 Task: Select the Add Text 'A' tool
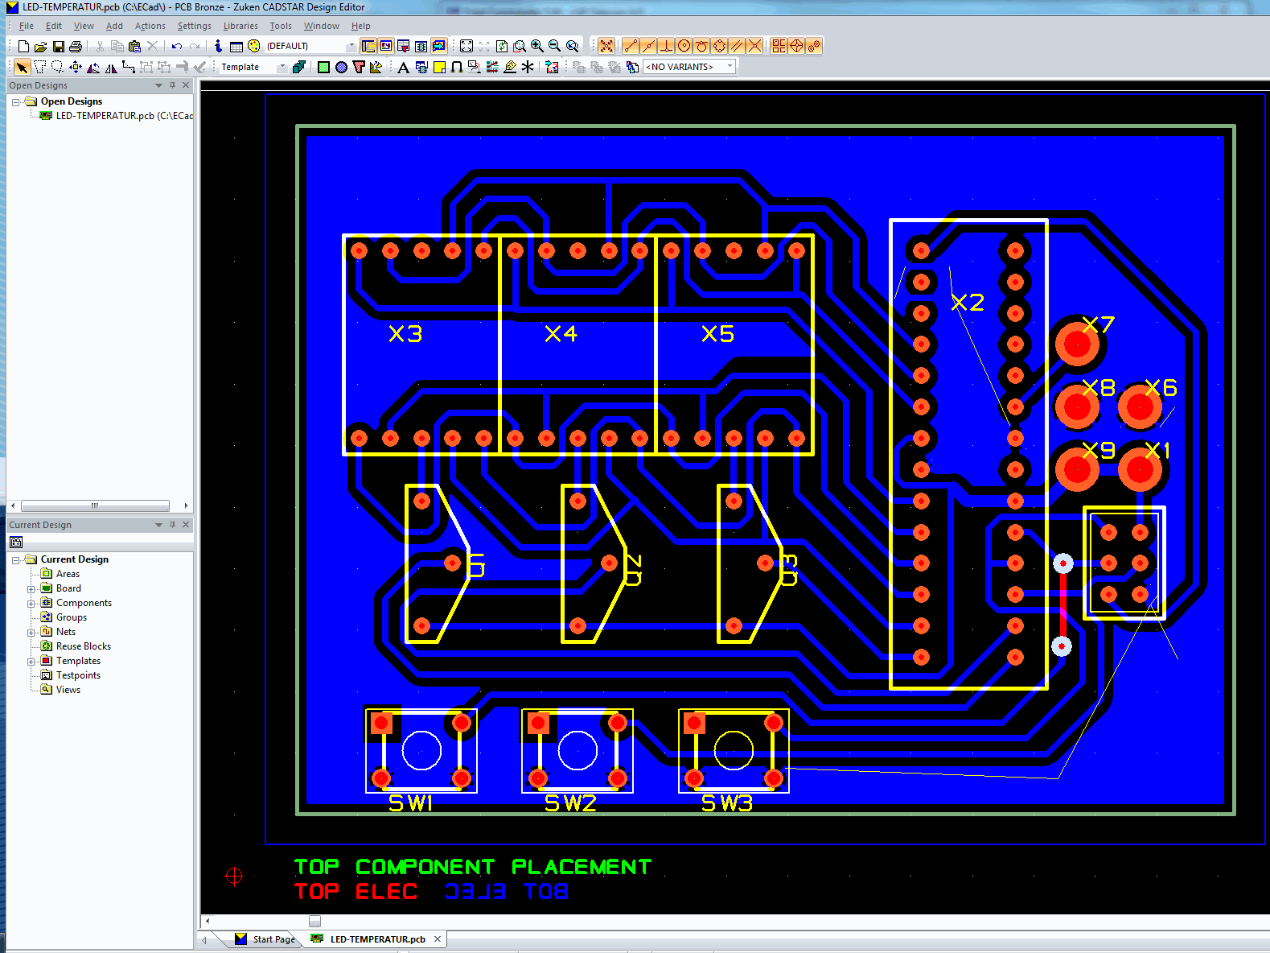[x=403, y=68]
